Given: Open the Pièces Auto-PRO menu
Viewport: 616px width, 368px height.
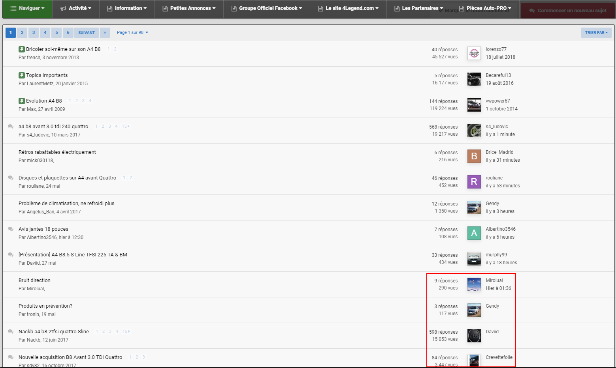Looking at the screenshot, I should pyautogui.click(x=485, y=8).
